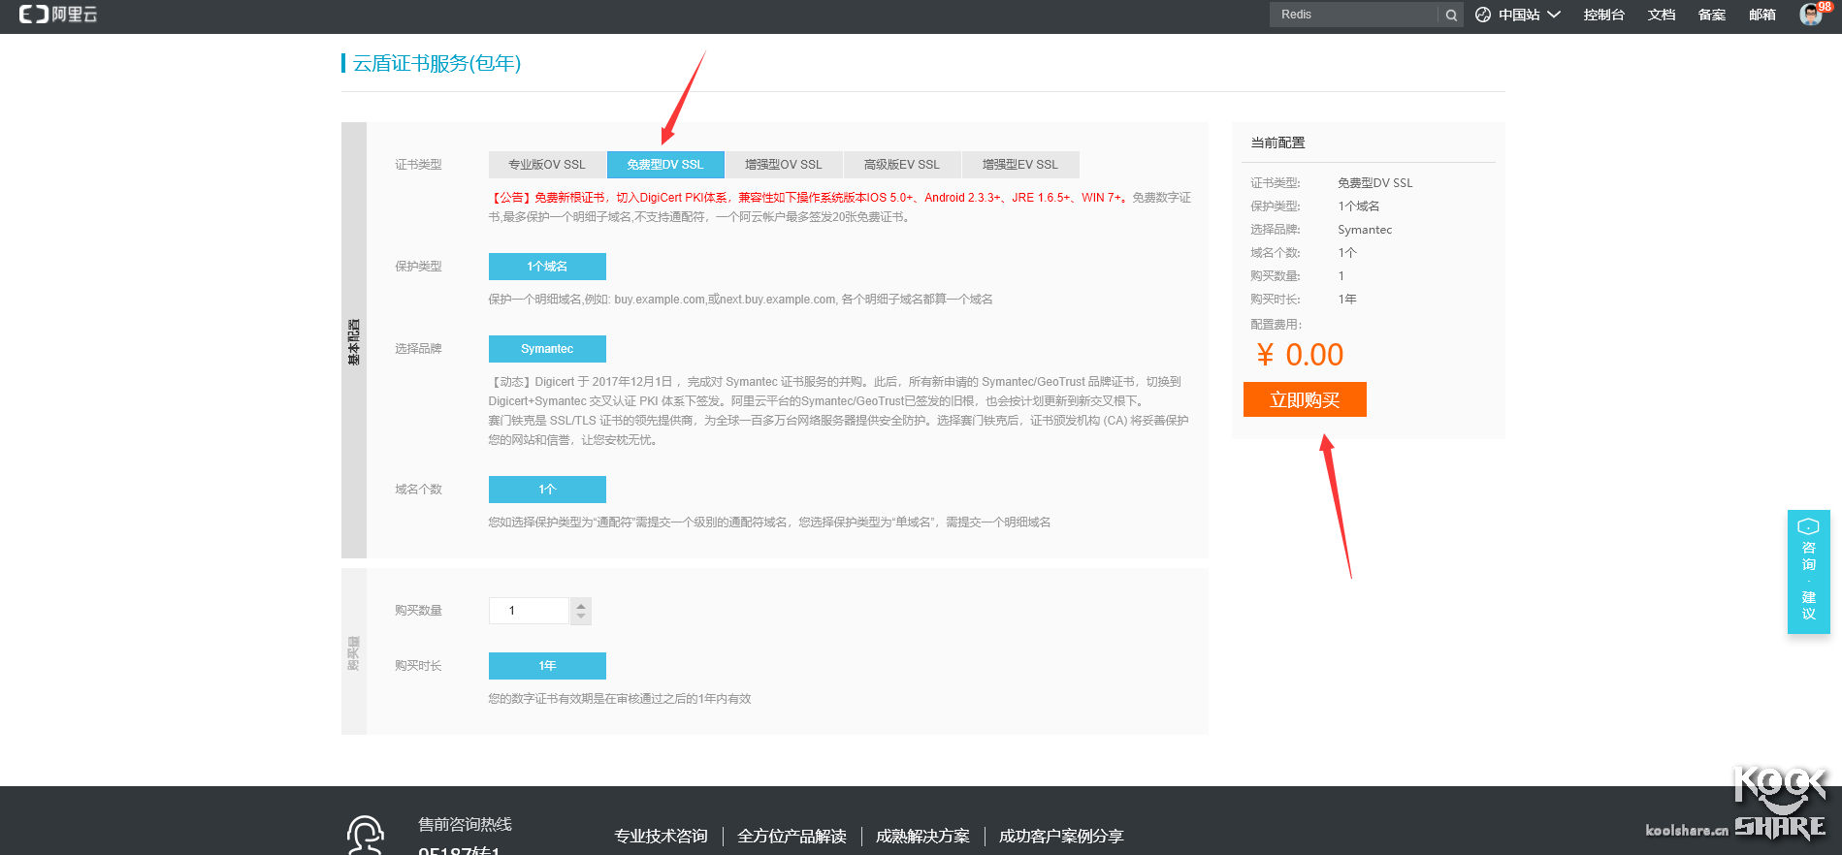Expand the 中国站 region dropdown

pyautogui.click(x=1530, y=15)
